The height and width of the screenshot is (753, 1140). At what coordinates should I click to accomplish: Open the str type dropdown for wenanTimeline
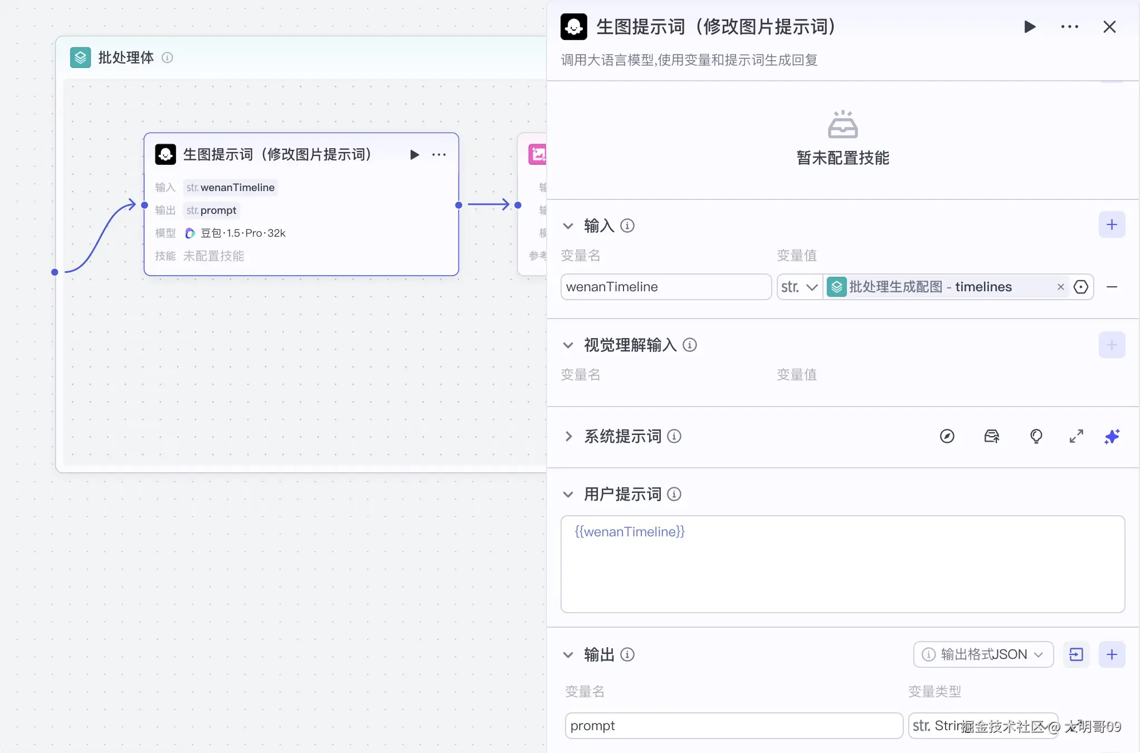(800, 287)
